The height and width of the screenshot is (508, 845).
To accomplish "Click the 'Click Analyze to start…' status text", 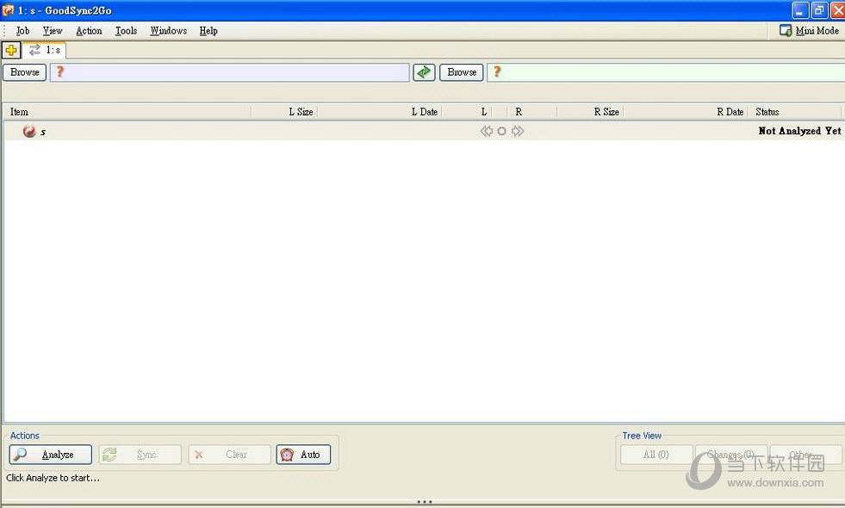I will (53, 478).
